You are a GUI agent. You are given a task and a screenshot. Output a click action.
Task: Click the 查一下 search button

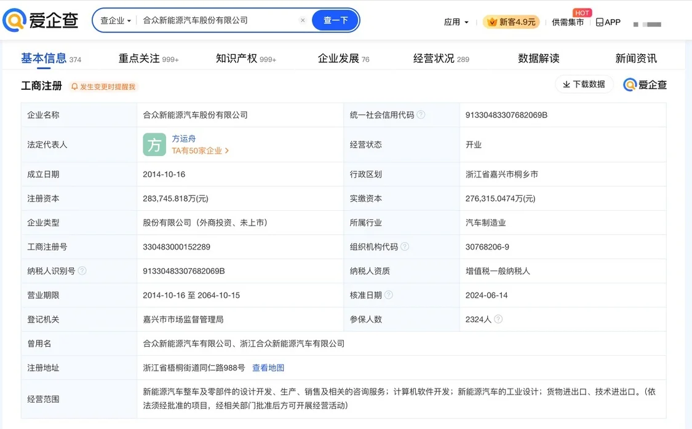(x=335, y=20)
